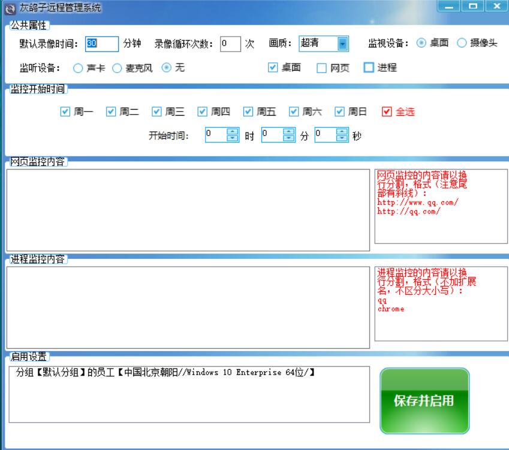This screenshot has width=509, height=450.
Task: Decrease the seconds value with down arrow
Action: tap(342, 138)
